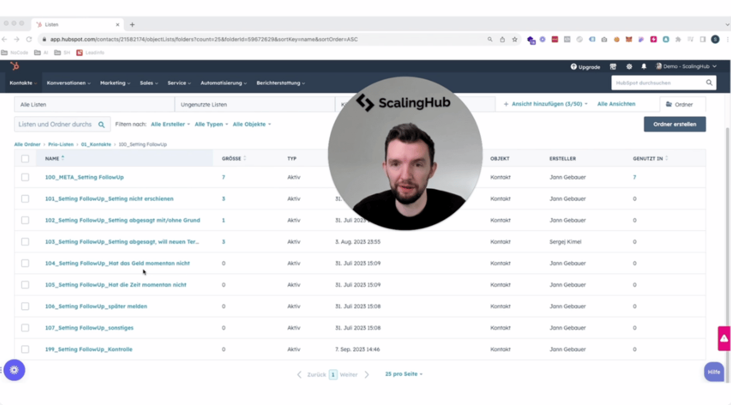731x405 pixels.
Task: Open the NoCode bookmark folder
Action: (x=15, y=52)
